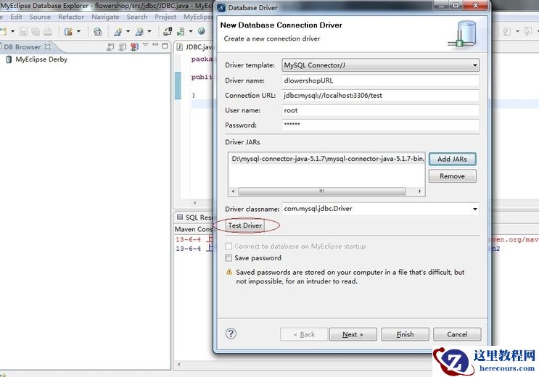Screen dimensions: 539x377
Task: Open the Refactor menu
Action: click(x=71, y=17)
